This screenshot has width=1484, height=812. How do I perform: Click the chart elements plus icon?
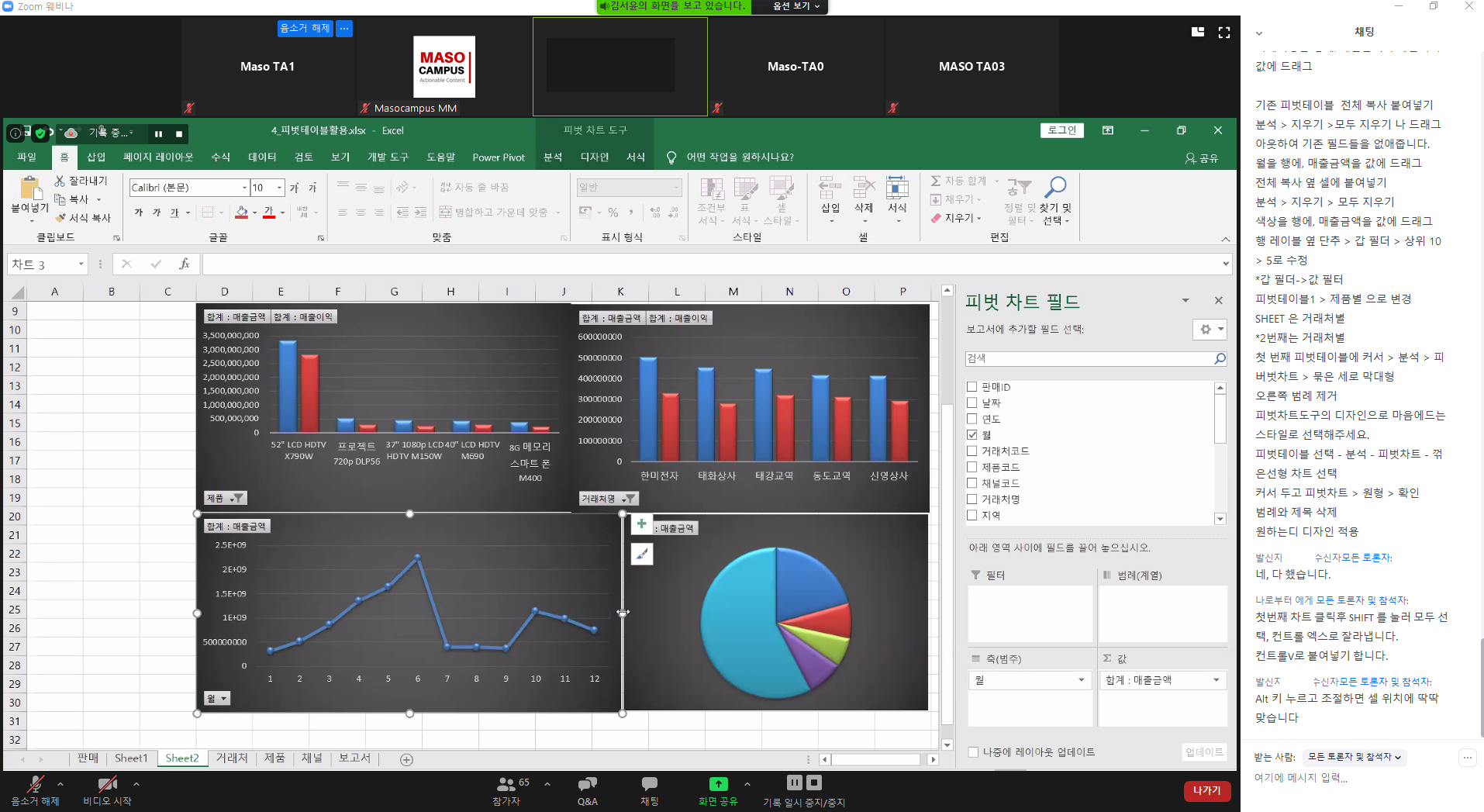(x=641, y=524)
